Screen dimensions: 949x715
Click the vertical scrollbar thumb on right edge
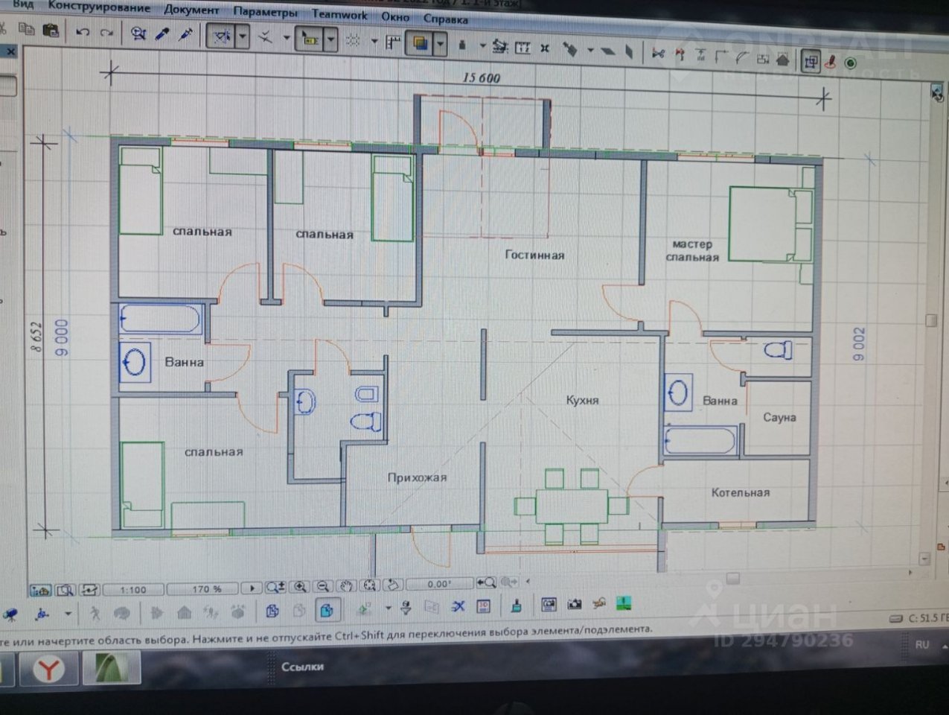click(931, 320)
